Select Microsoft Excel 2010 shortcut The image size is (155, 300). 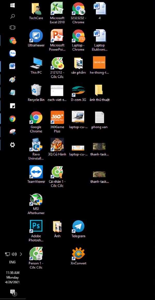[x=57, y=13]
